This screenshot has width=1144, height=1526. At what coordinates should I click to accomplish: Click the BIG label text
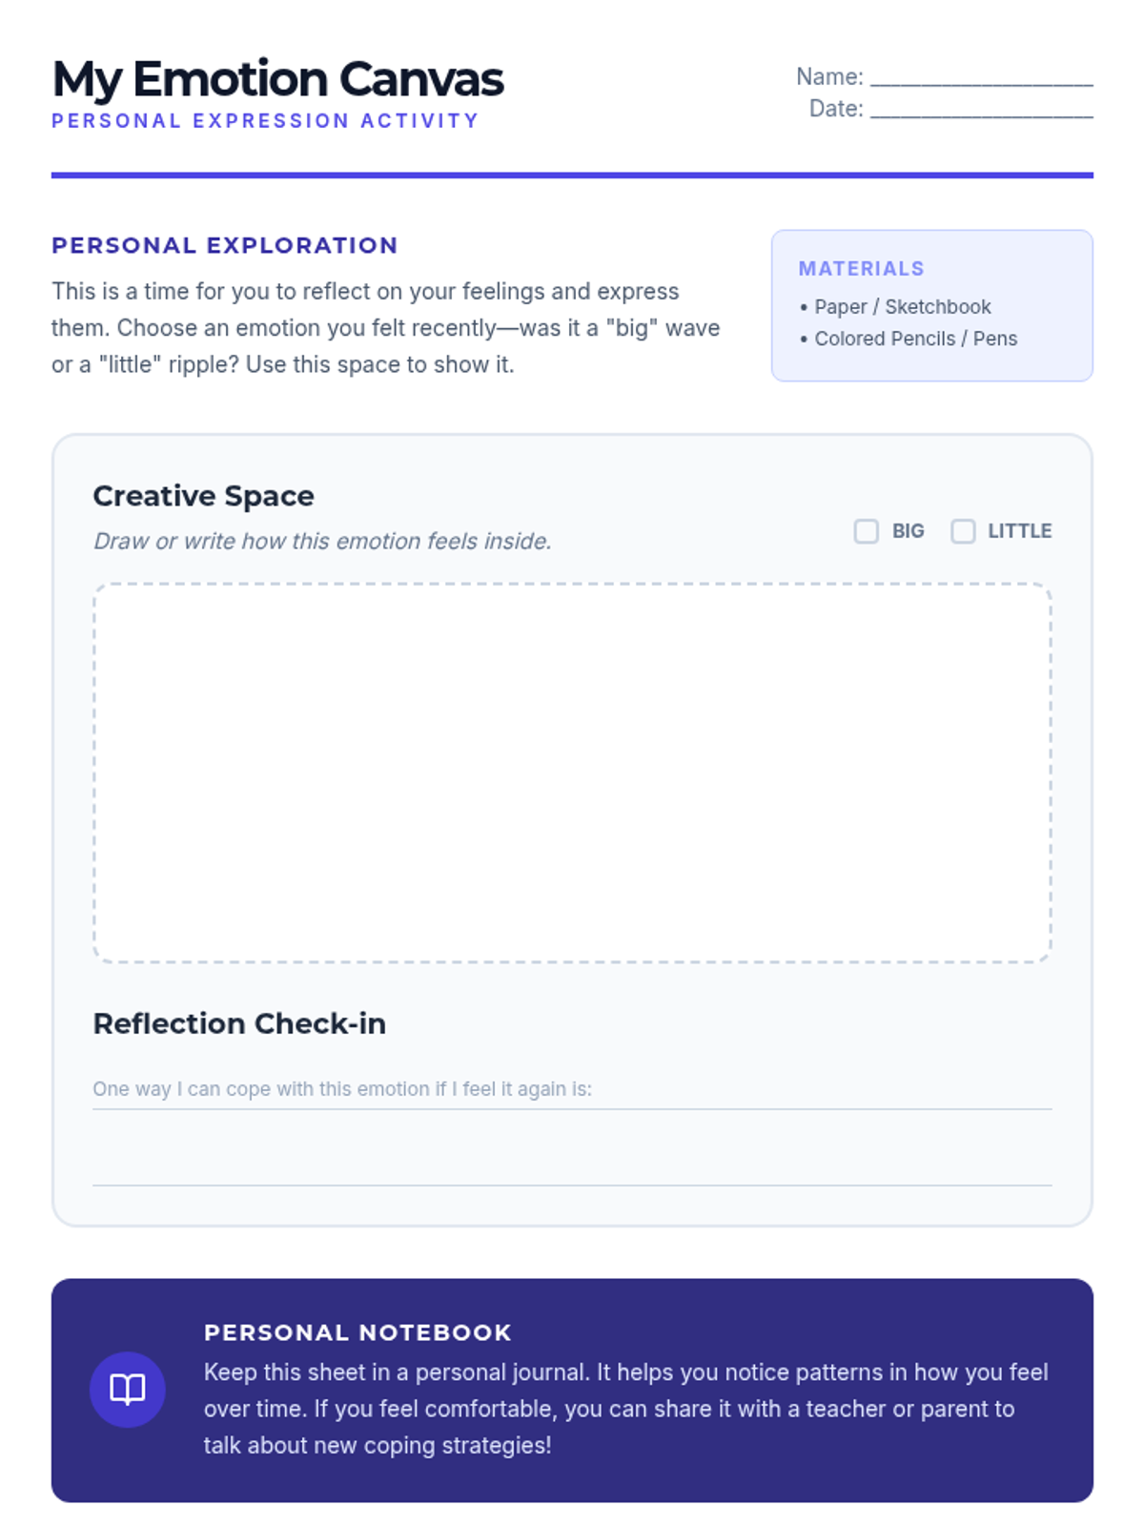click(x=908, y=531)
